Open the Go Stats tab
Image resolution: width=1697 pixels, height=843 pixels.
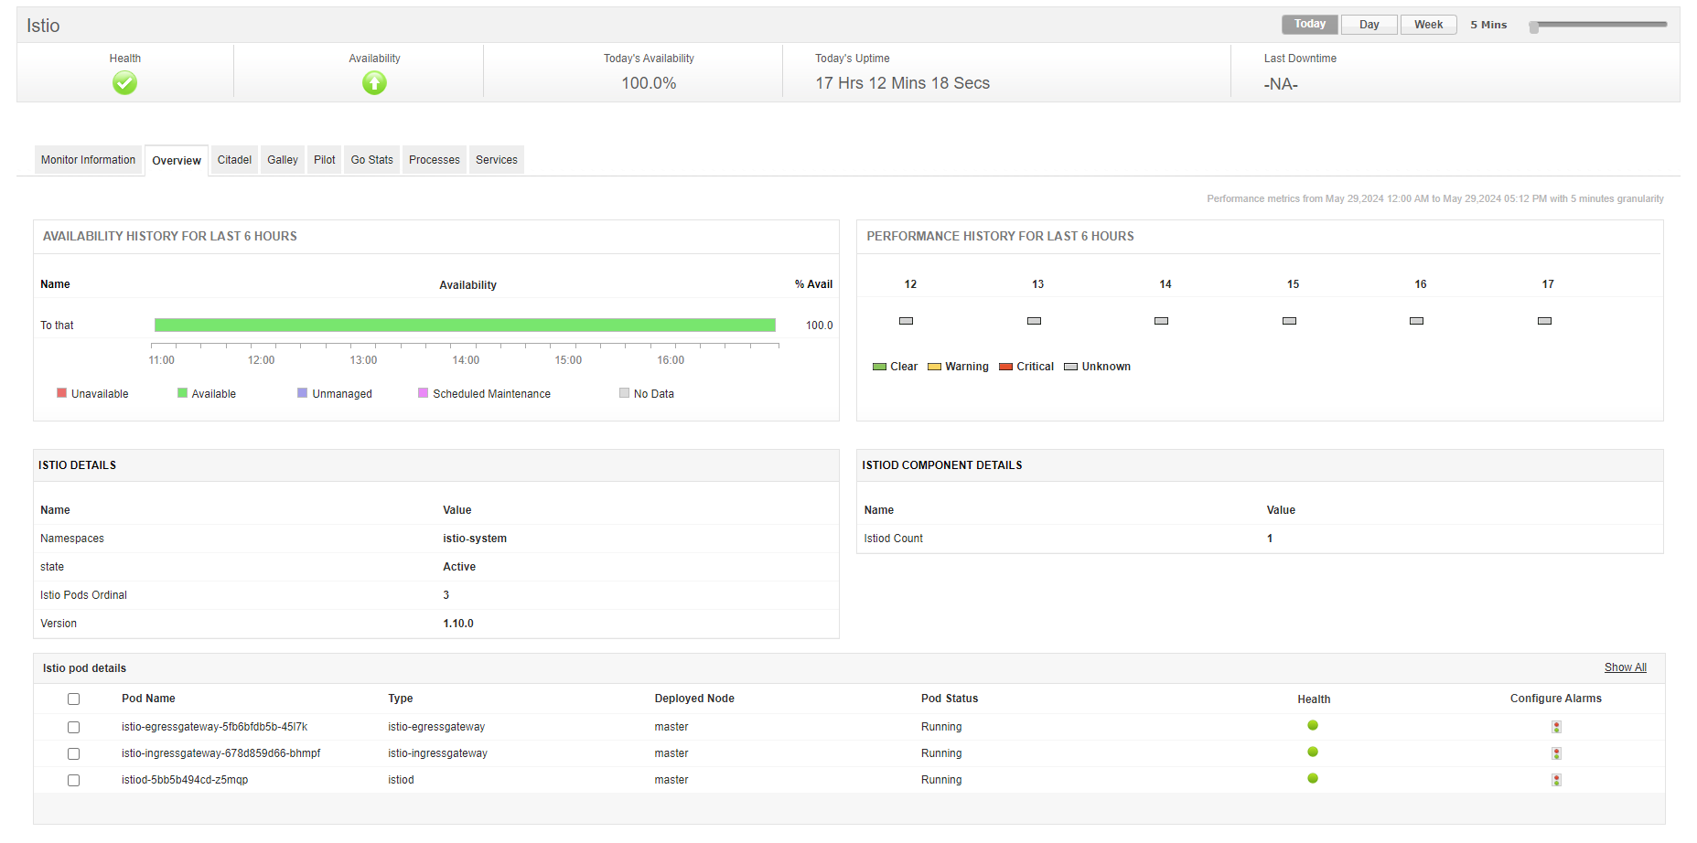point(371,159)
